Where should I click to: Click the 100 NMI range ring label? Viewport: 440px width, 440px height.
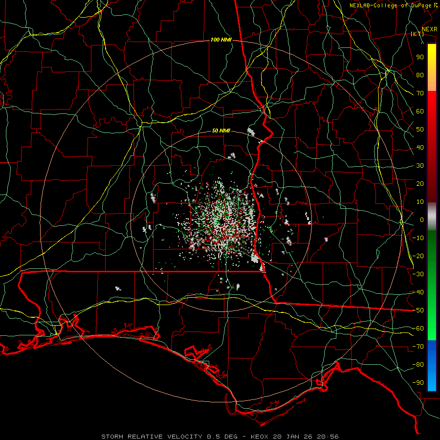(221, 40)
